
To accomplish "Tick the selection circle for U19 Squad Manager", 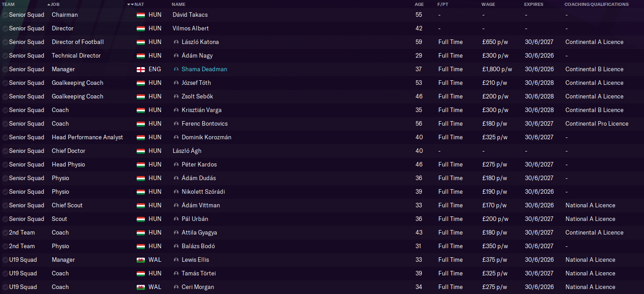I will point(5,260).
